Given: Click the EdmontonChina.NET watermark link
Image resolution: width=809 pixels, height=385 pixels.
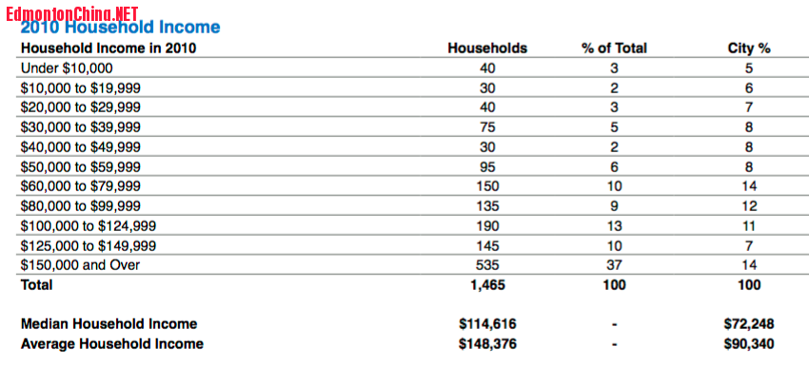Looking at the screenshot, I should (71, 12).
